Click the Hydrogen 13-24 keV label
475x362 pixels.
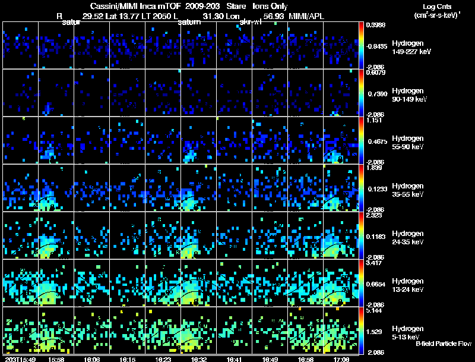click(408, 285)
